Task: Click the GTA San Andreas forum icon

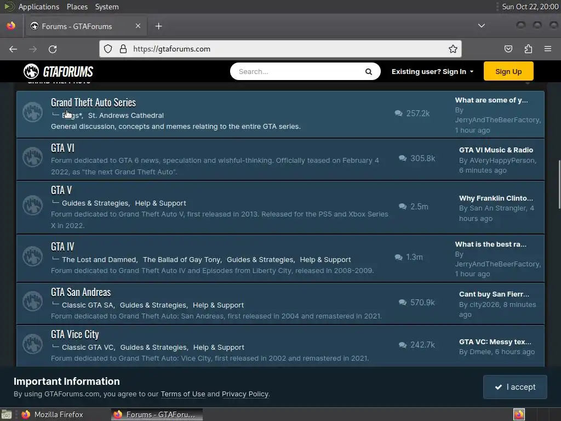Action: click(32, 301)
